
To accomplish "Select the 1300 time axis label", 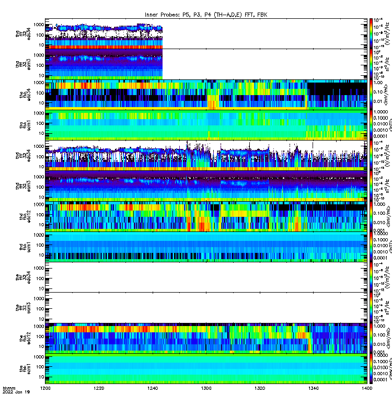I will tap(206, 388).
